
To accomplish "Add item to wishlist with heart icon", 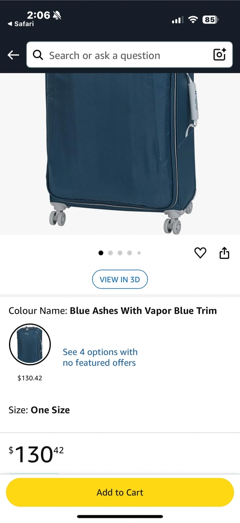I will (x=200, y=253).
